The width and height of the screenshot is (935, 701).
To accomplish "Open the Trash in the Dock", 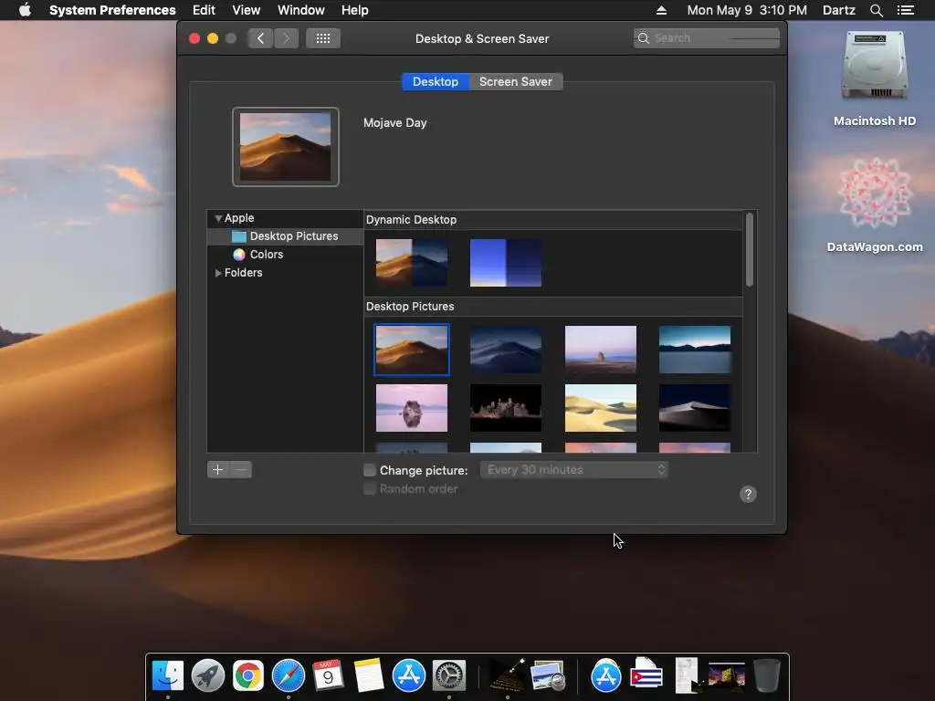I will pyautogui.click(x=767, y=675).
